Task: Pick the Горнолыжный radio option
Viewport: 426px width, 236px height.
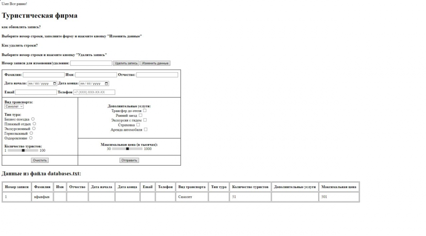Action: [x=31, y=133]
